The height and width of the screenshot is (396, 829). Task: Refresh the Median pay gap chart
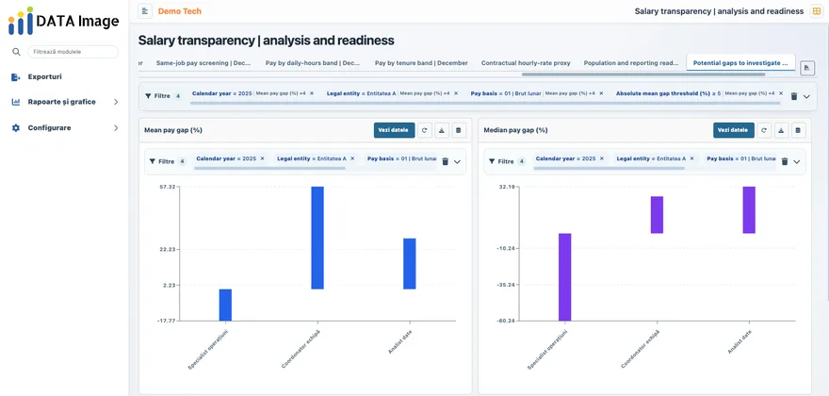tap(764, 130)
